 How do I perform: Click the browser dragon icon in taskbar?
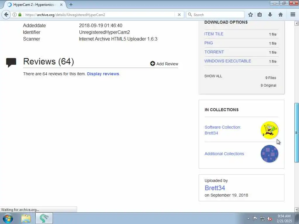pos(44,218)
